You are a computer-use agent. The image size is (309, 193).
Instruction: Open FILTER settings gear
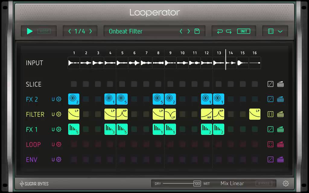59,114
